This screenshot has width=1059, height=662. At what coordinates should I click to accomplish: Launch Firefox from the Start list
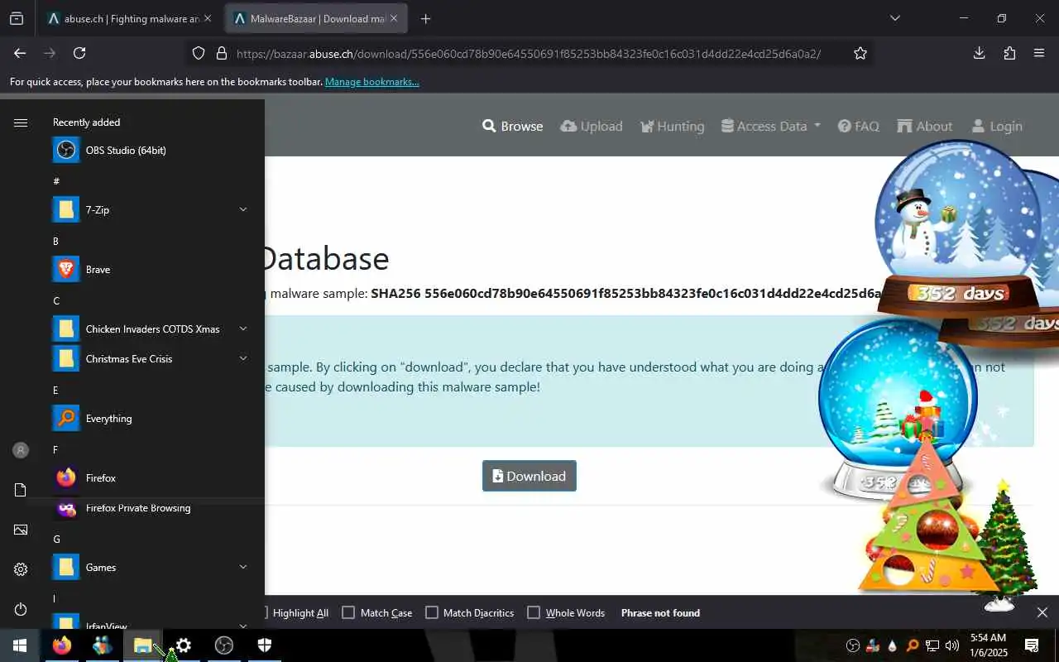(149, 478)
